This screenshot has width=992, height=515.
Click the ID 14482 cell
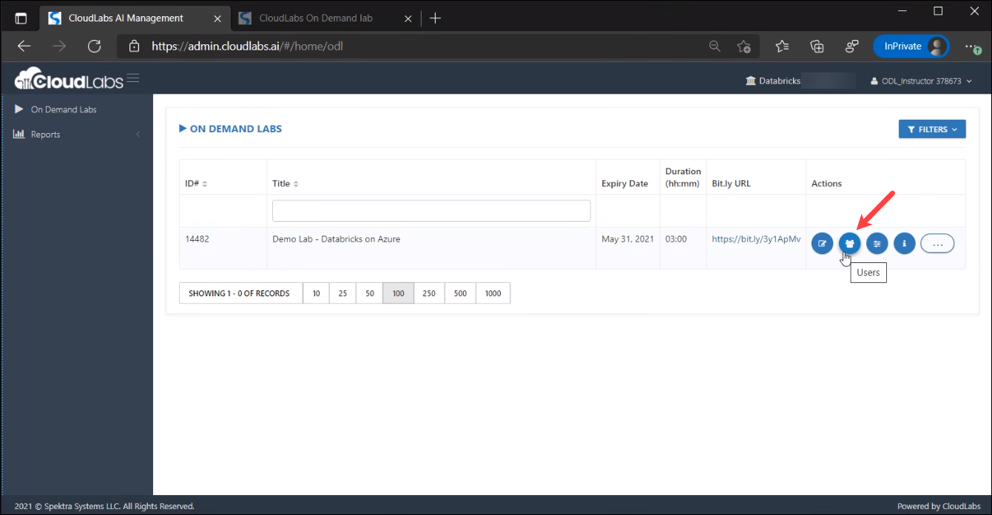click(x=197, y=239)
